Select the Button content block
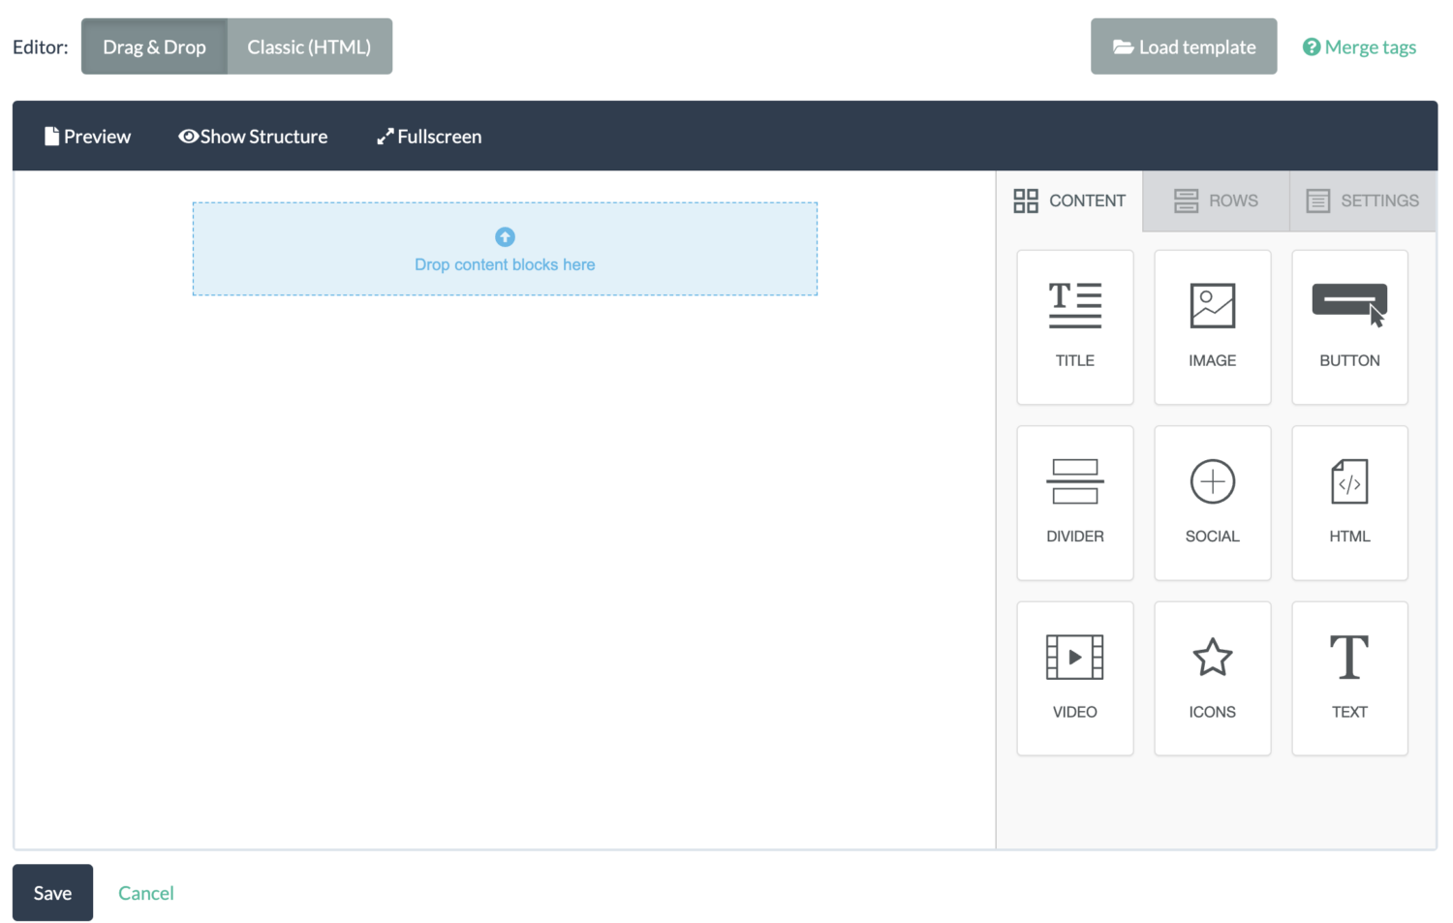 coord(1349,327)
